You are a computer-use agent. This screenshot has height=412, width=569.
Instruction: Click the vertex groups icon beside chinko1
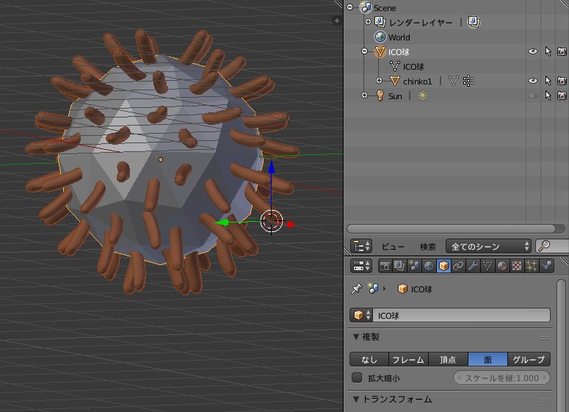click(468, 81)
